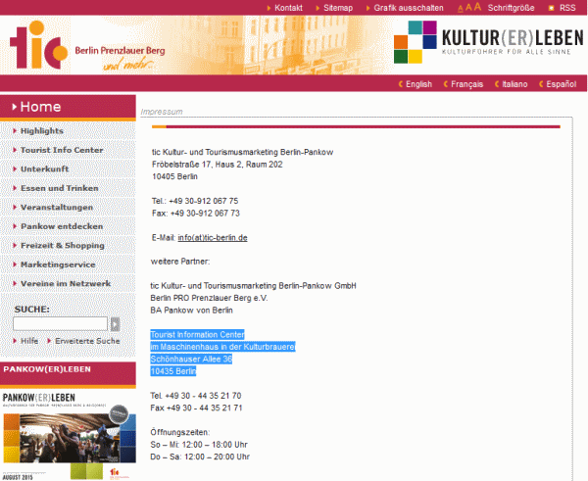Screen dimensions: 588x481
Task: Open the Veranstaltungen menu item
Action: pos(57,208)
